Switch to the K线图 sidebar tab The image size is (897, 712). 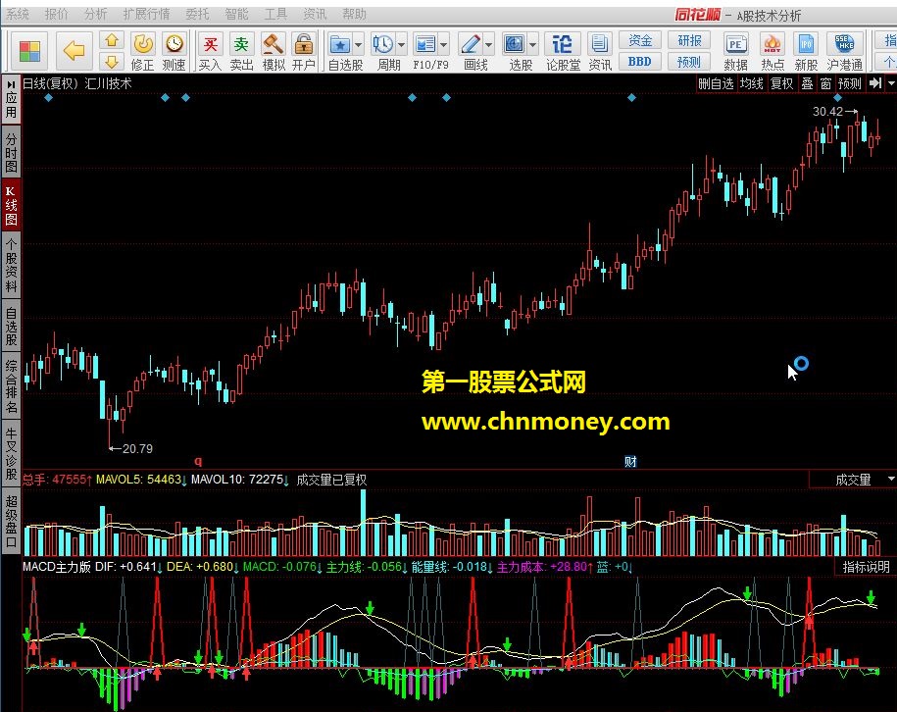coord(11,206)
